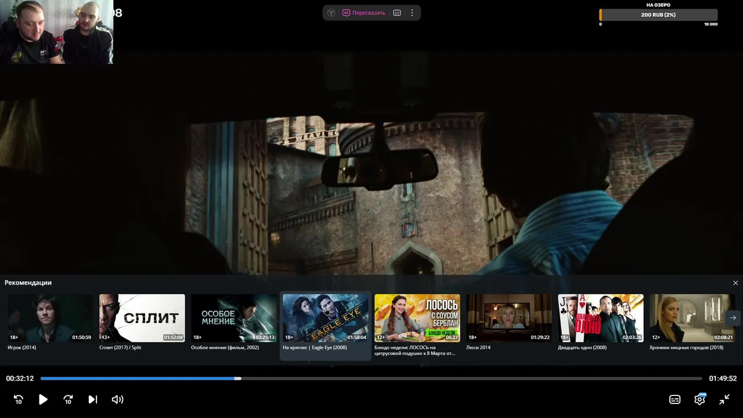The width and height of the screenshot is (743, 418).
Task: Open Люси 2014 thumbnail
Action: (509, 318)
